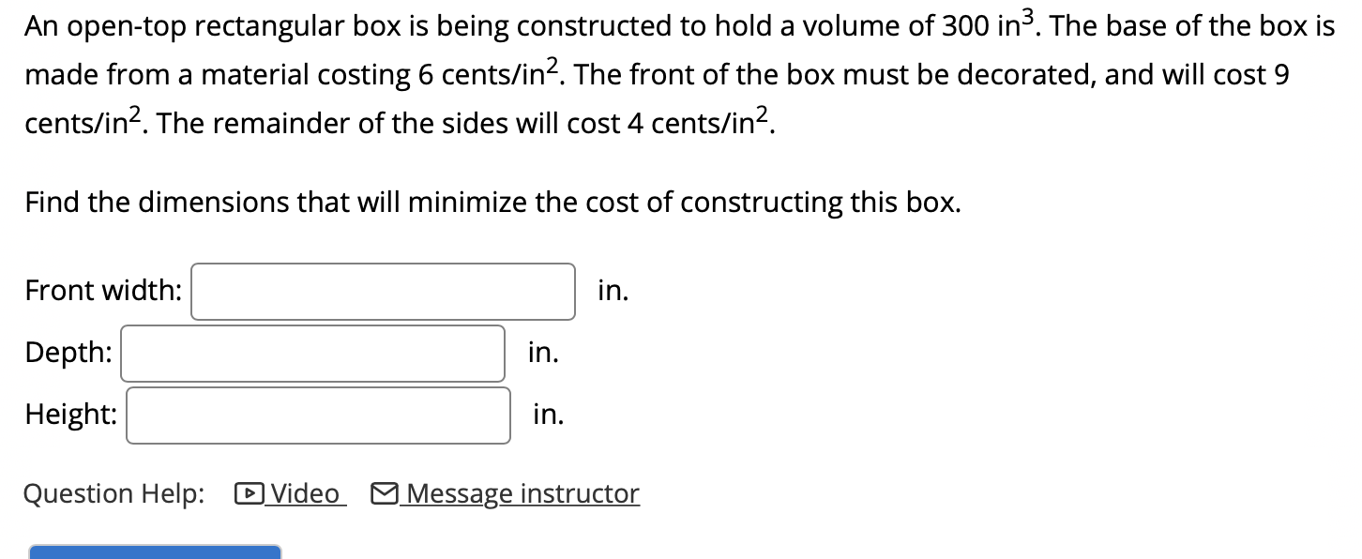Screen dimensions: 1362x559
Task: Select the play button icon for video help
Action: 249,492
